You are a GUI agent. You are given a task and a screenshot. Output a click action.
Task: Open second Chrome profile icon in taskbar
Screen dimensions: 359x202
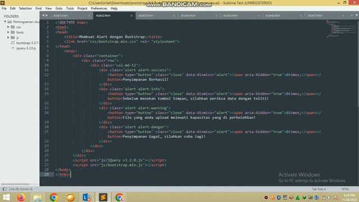point(119,197)
